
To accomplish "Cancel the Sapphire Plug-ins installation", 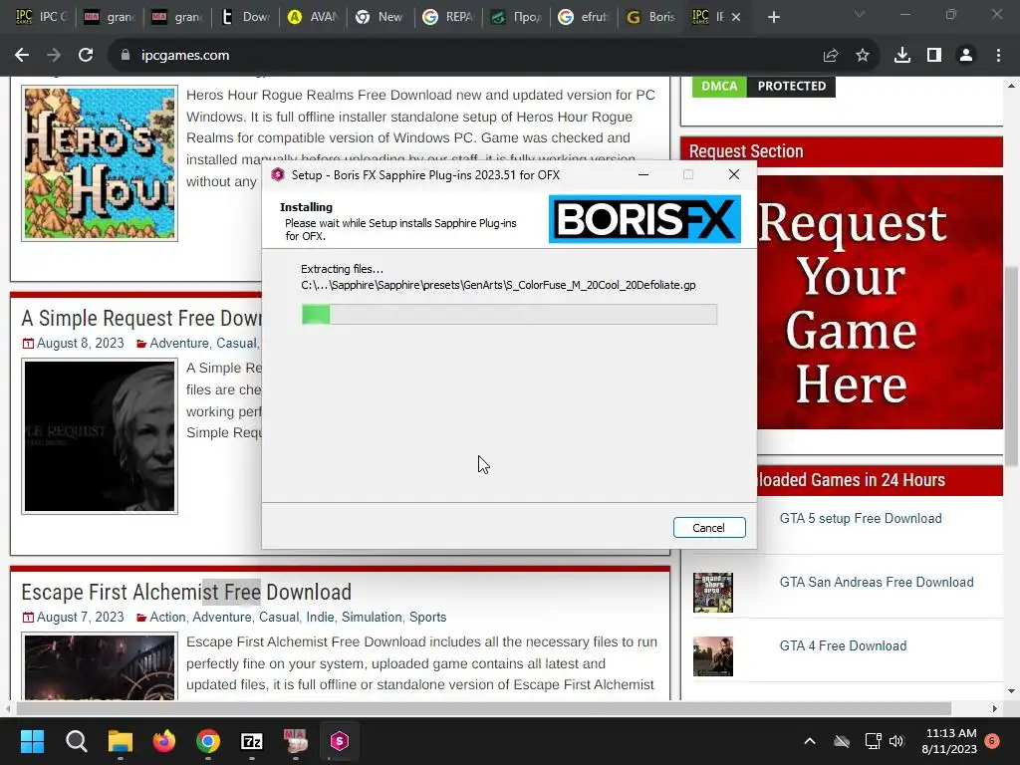I will [x=709, y=528].
